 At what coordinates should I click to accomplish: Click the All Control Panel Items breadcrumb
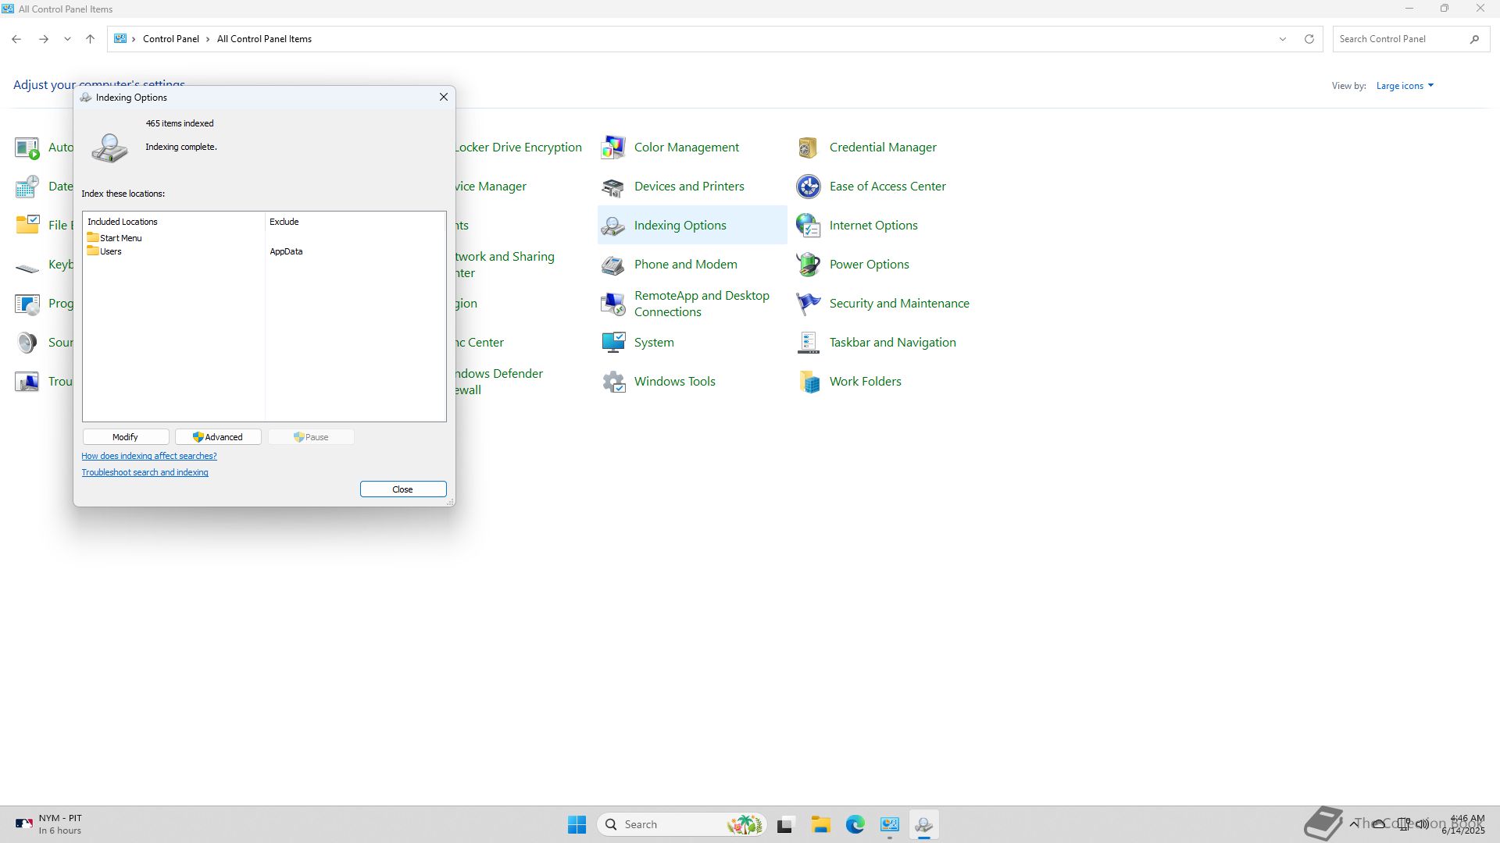coord(264,39)
